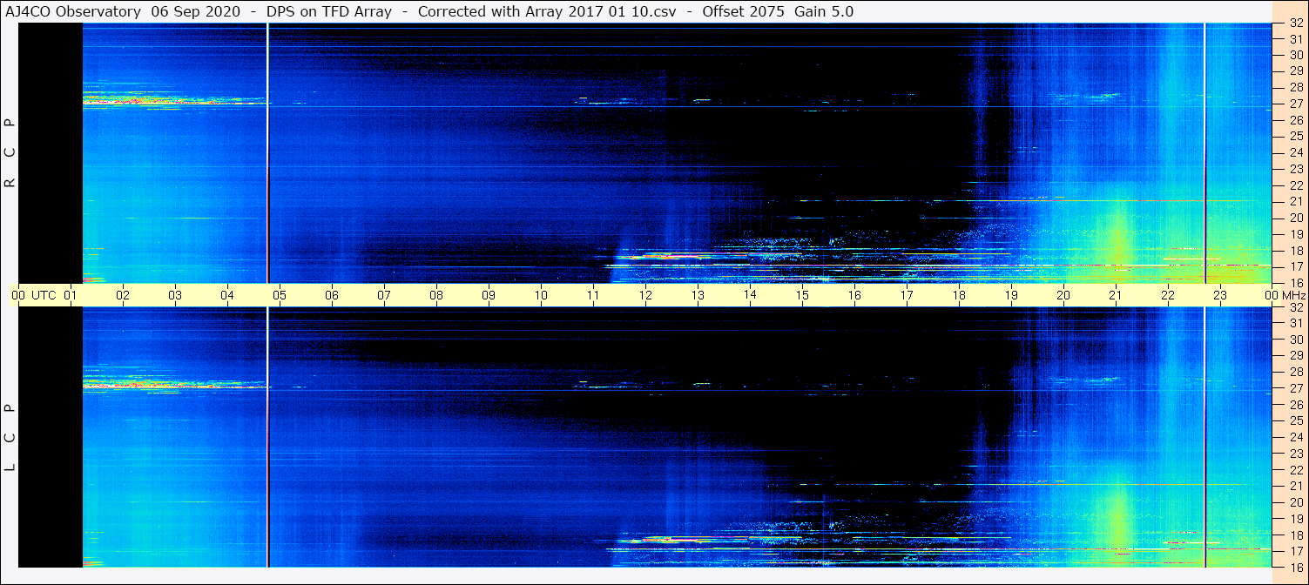Screen dimensions: 1309x585
Task: Click the 03 hour tick label
Action: click(x=175, y=295)
